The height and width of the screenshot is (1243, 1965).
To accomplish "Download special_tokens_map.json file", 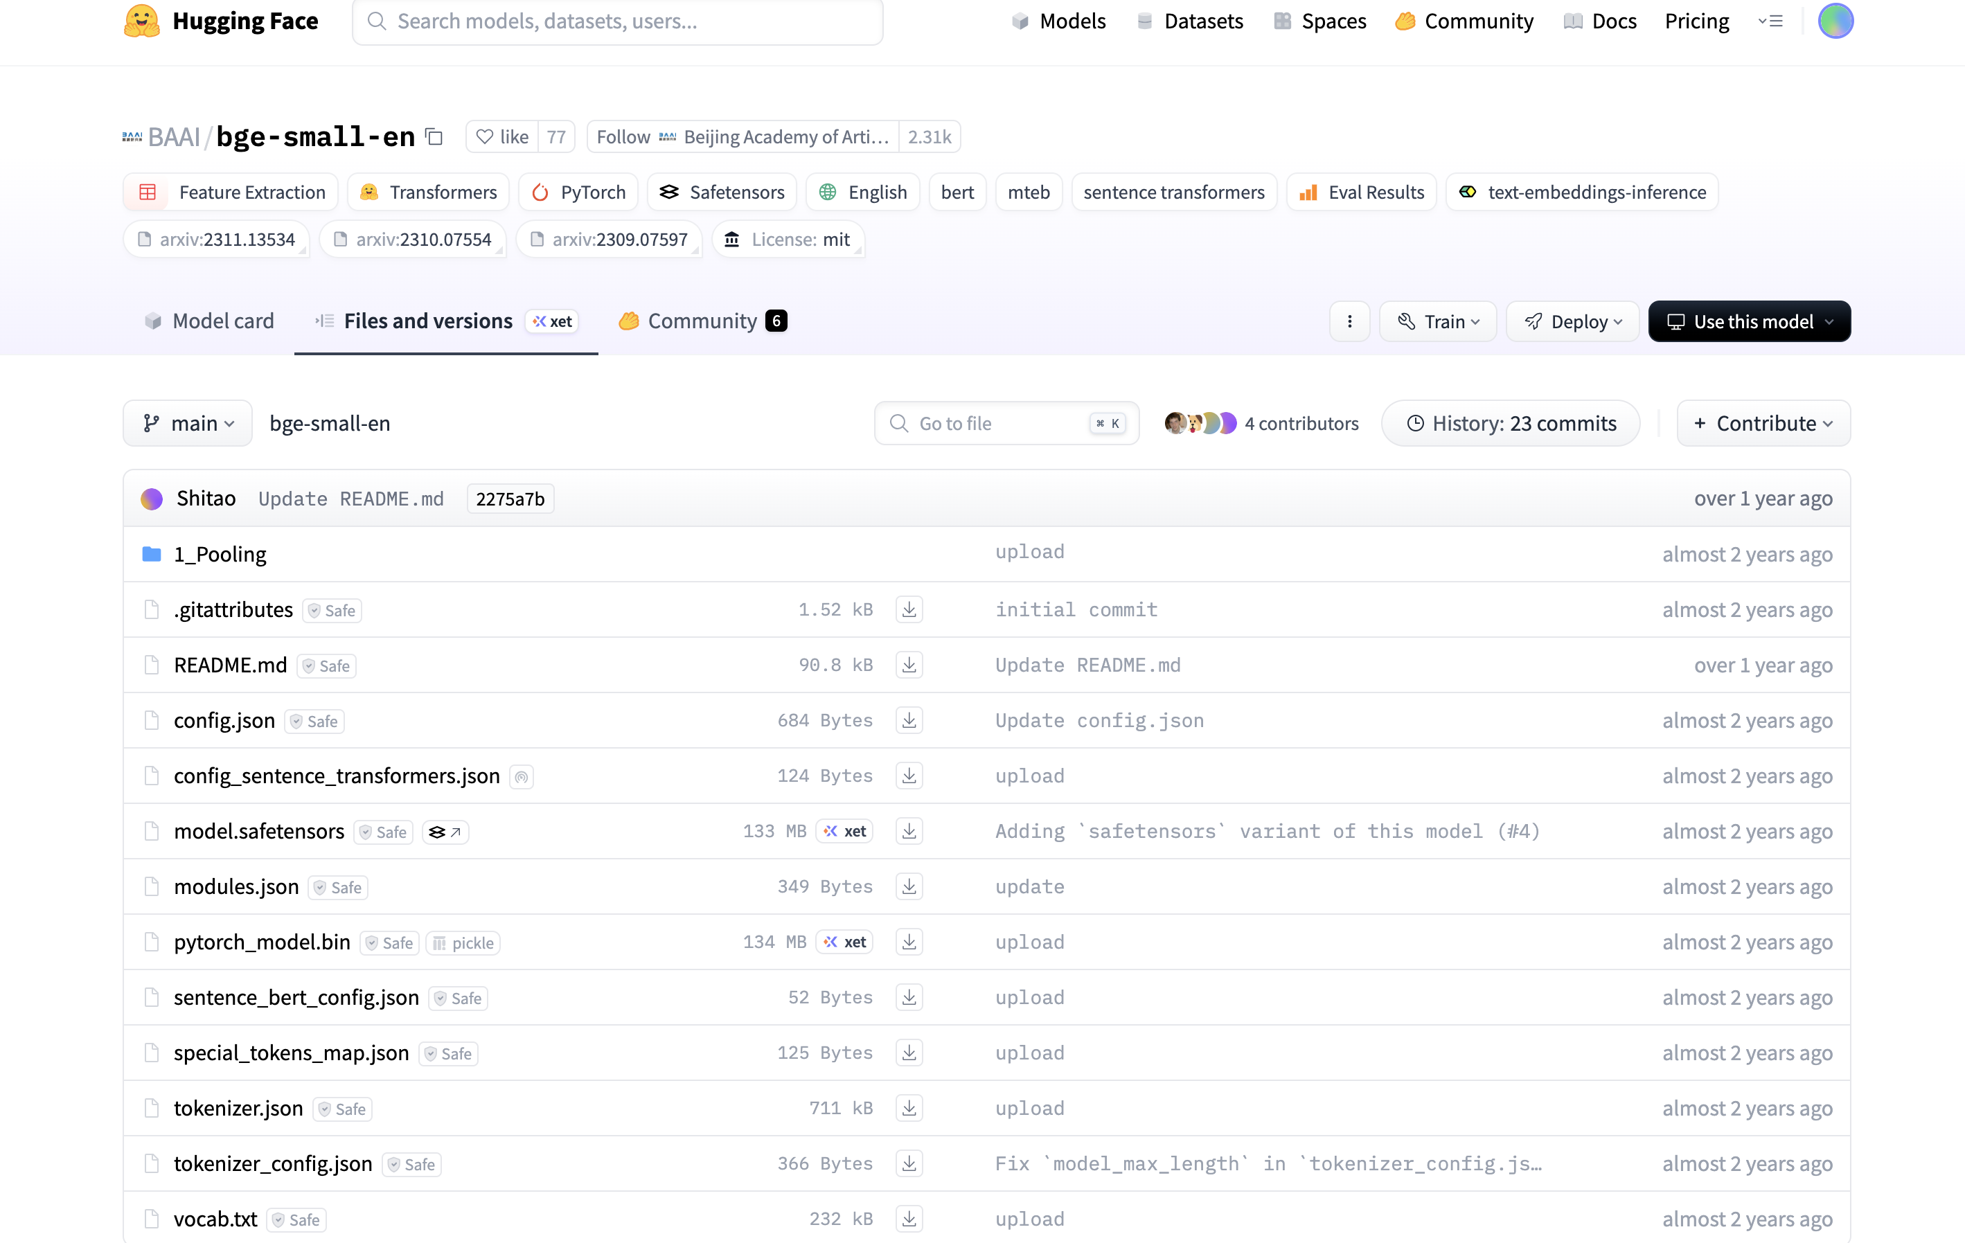I will tap(909, 1053).
